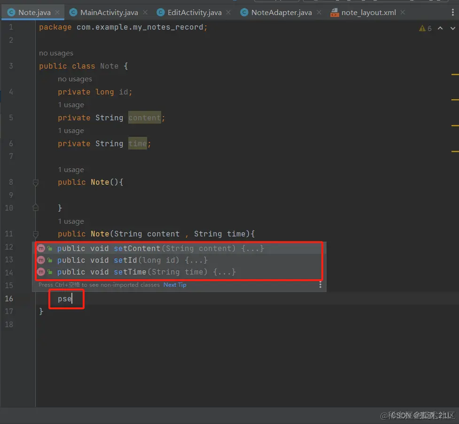This screenshot has width=459, height=424.
Task: Click the '1 usage' hint above Note() constructor
Action: 71,170
